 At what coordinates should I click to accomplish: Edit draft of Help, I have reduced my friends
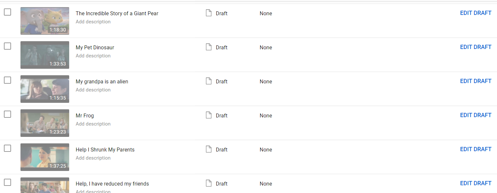click(x=476, y=183)
